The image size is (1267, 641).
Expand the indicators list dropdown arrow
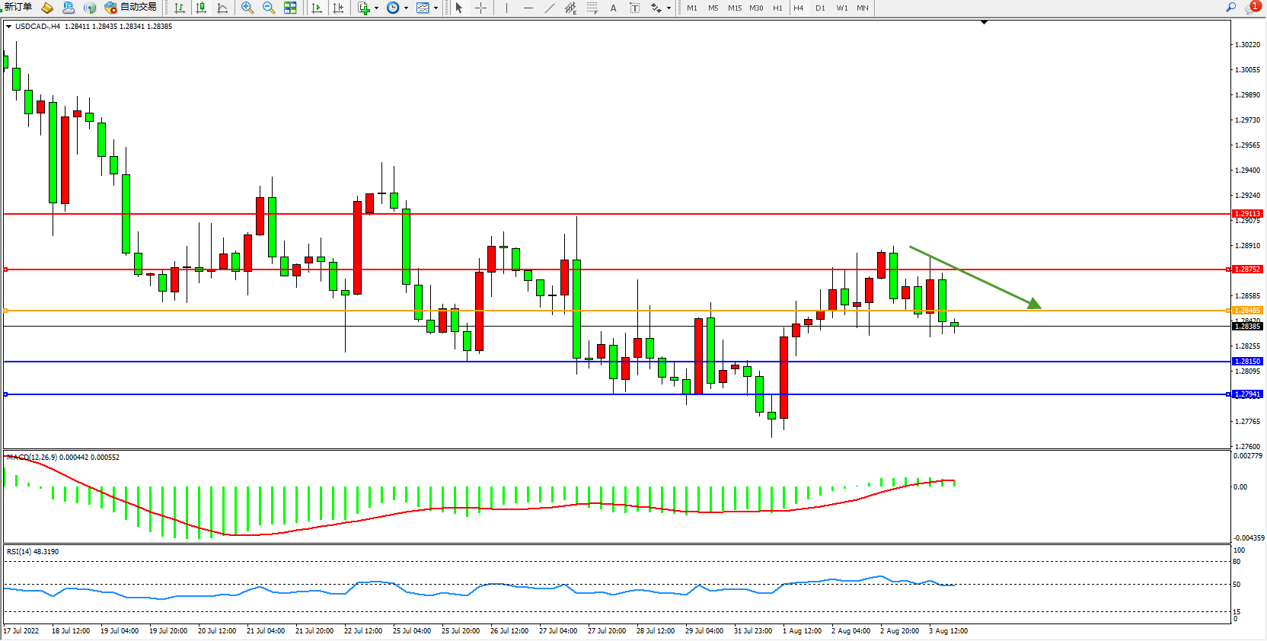(x=376, y=8)
